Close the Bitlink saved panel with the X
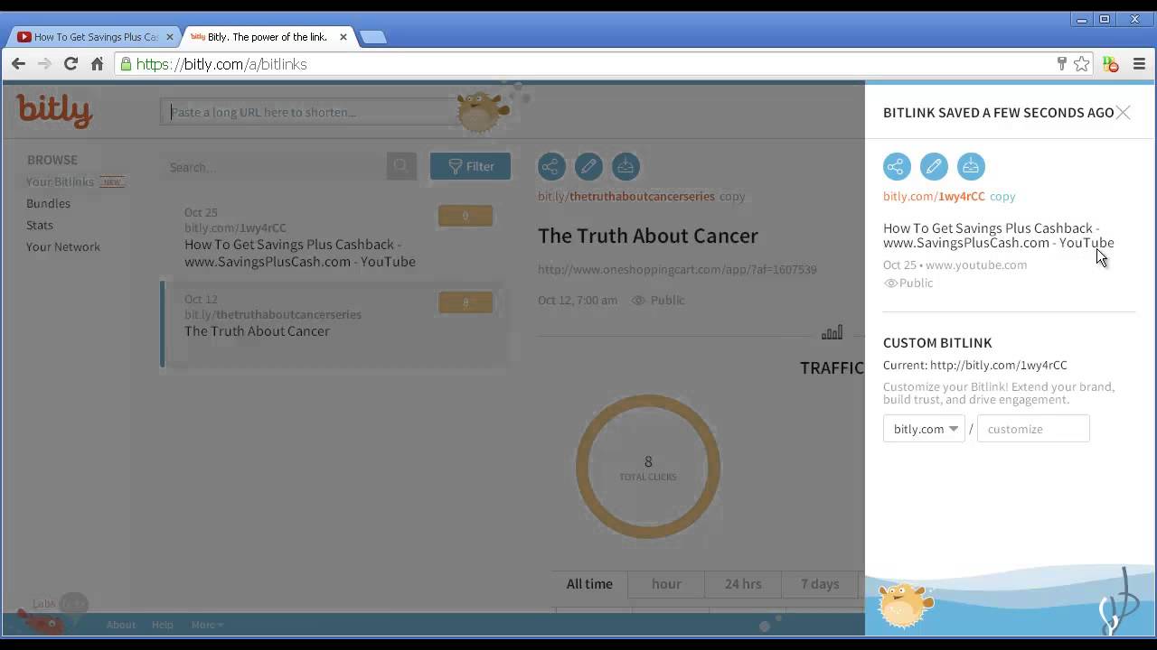Screen dimensions: 1157x650 click(x=1123, y=113)
